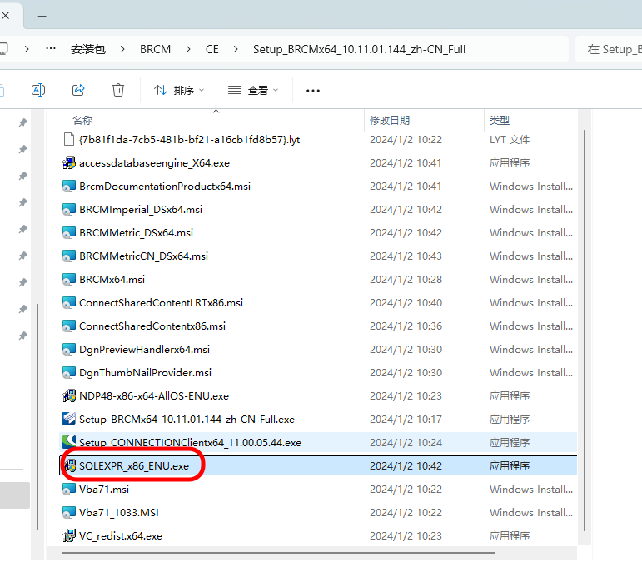Click the Rename toolbar icon
This screenshot has width=642, height=562.
point(38,90)
